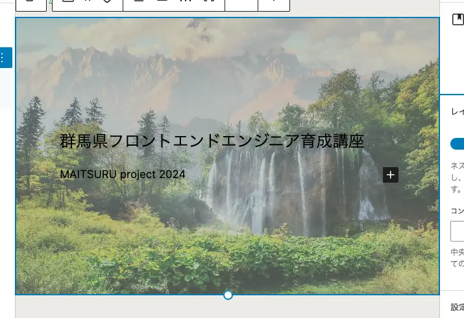Select the heading 群馬県フロントエンドエンジニア育成講座

[212, 141]
